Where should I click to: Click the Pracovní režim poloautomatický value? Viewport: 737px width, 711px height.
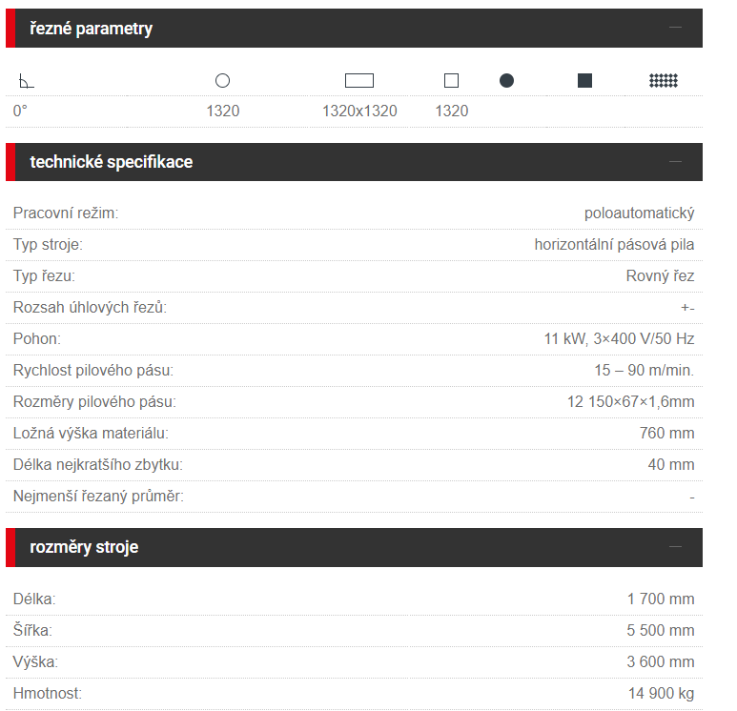(639, 213)
